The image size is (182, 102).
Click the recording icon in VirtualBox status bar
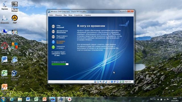tap(115, 82)
